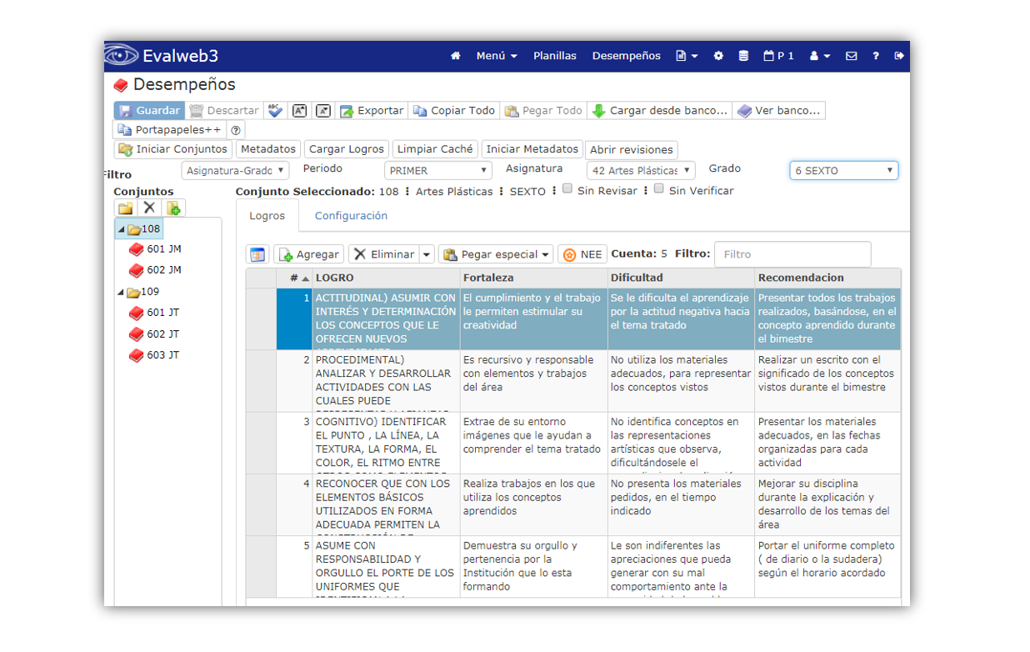Click the add book icon under Conjuntos

[x=174, y=208]
